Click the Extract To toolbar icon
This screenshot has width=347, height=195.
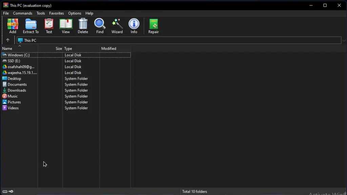31,24
